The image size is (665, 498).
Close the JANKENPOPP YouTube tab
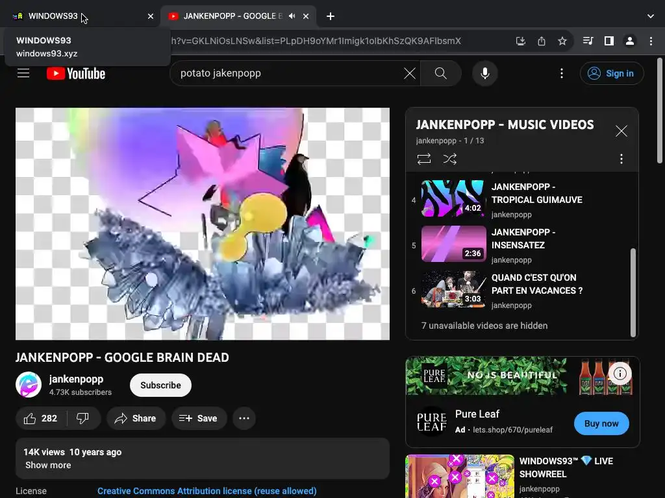(306, 16)
